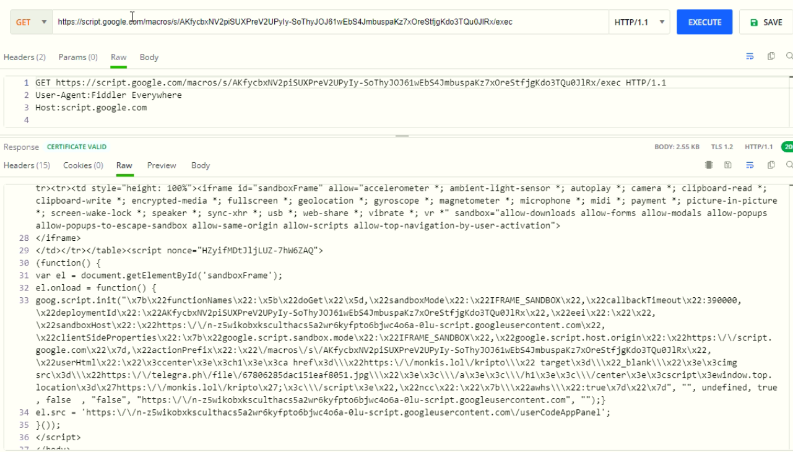This screenshot has width=793, height=452.
Task: Copy the raw response content
Action: [771, 165]
